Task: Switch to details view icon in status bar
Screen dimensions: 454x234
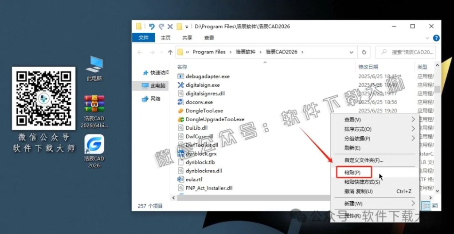Action: tap(426, 206)
